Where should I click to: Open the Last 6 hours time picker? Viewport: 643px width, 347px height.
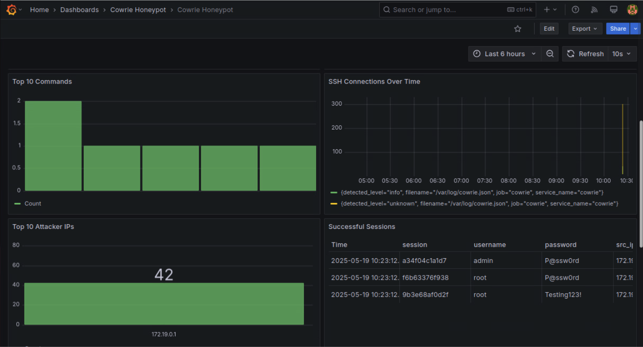(505, 54)
